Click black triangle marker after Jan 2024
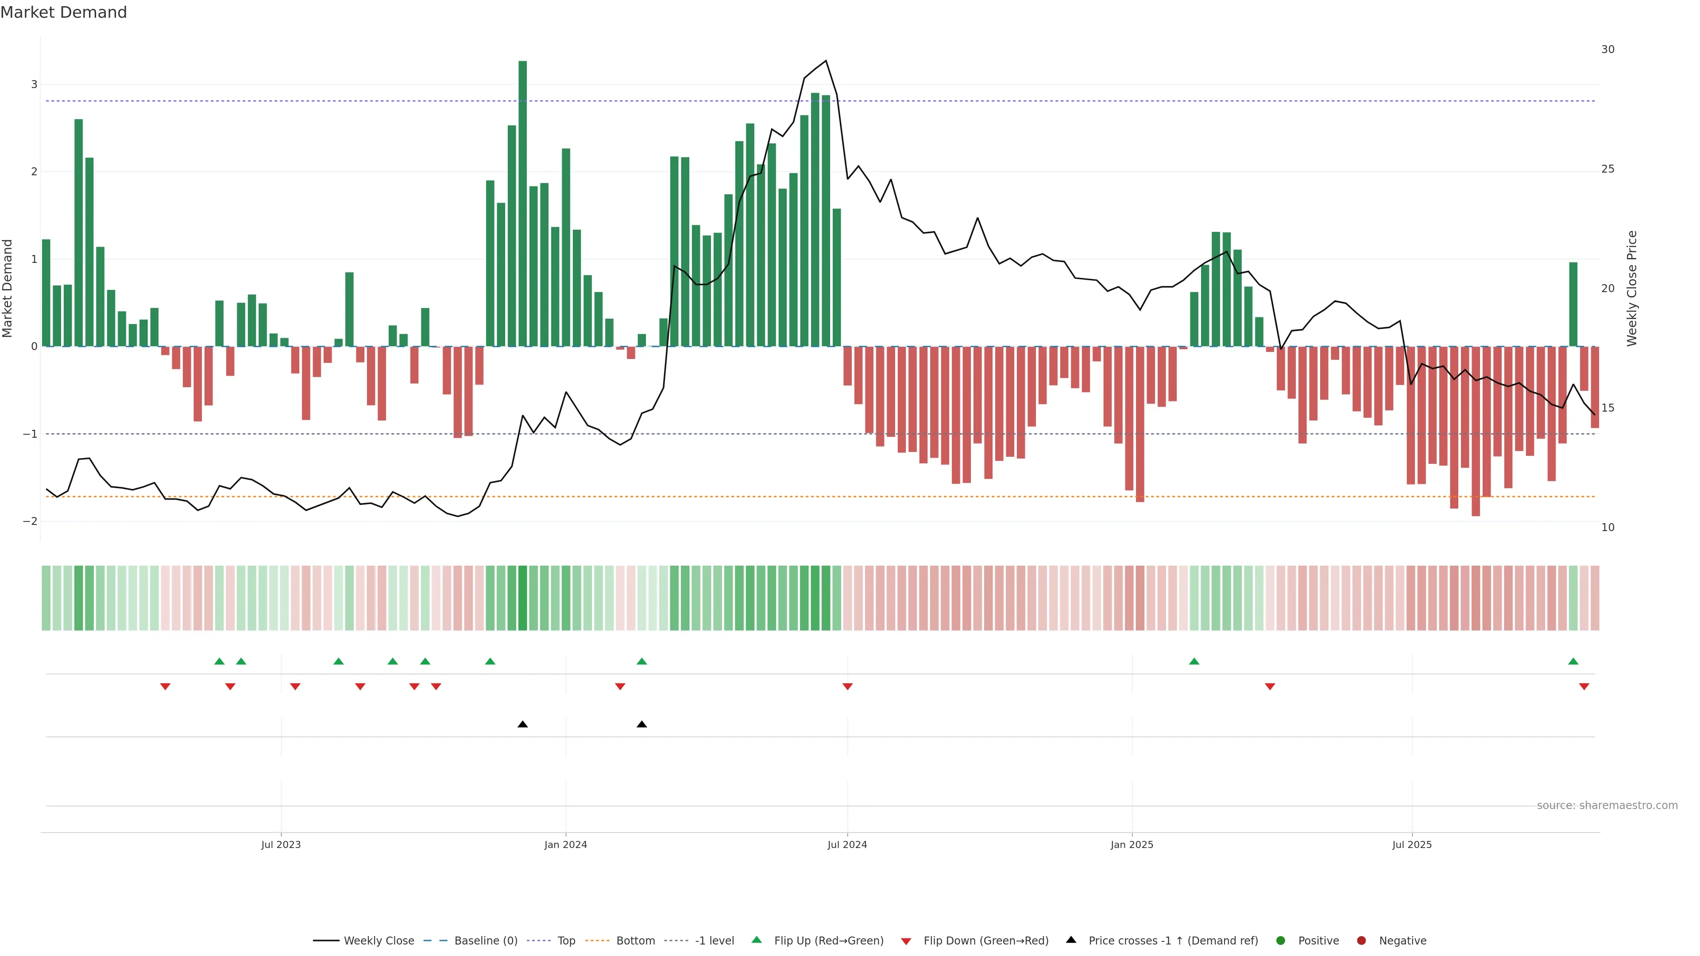 (x=641, y=725)
